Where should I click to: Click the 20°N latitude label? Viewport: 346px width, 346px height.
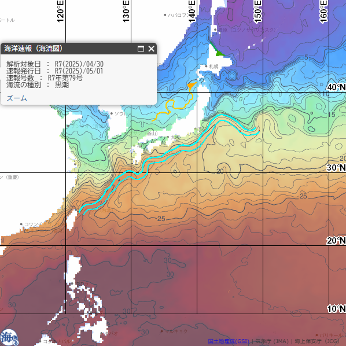(x=336, y=241)
